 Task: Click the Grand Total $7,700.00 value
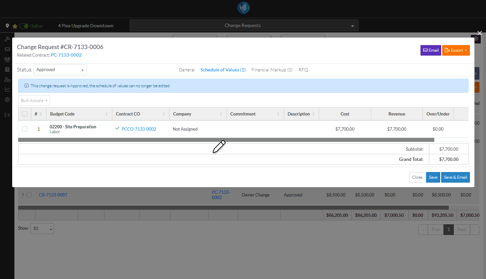point(449,159)
